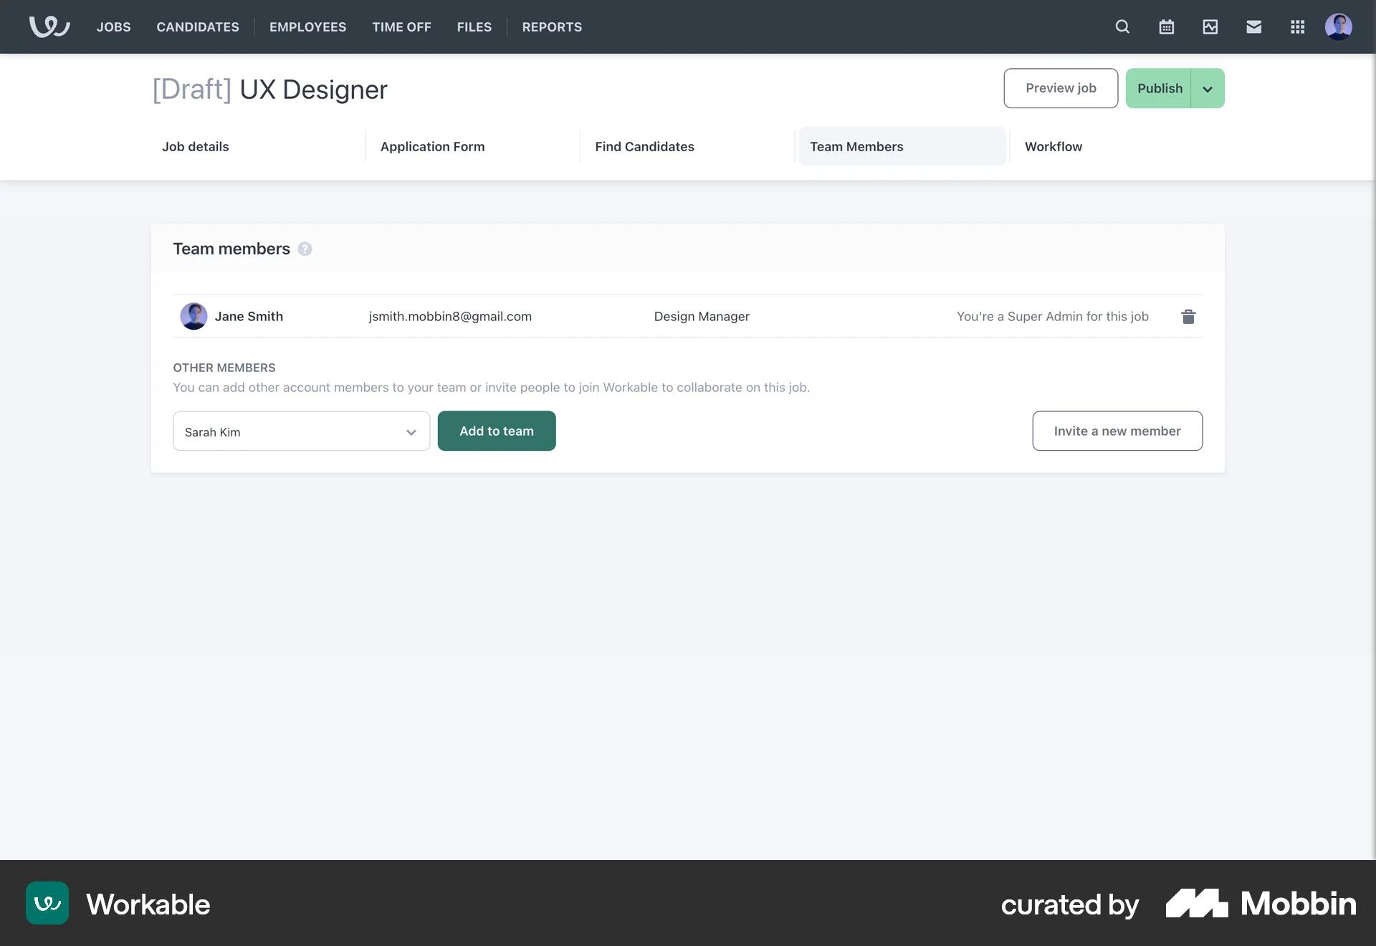
Task: Switch to the Find Candidates tab
Action: [x=644, y=146]
